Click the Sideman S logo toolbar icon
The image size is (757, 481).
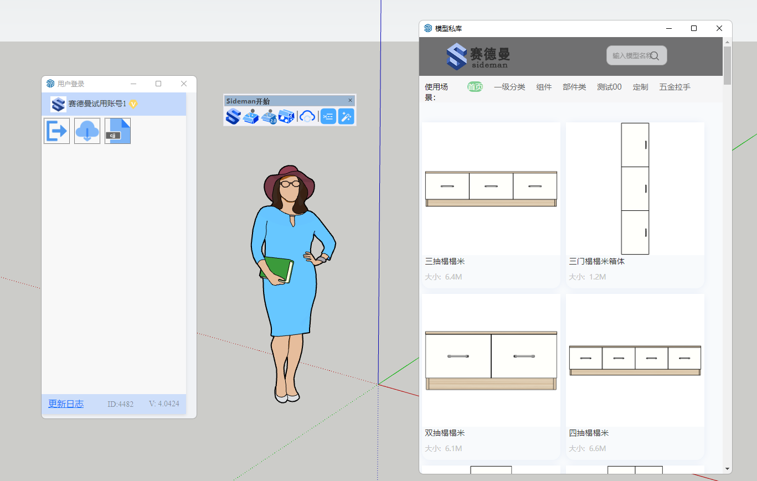click(x=233, y=117)
